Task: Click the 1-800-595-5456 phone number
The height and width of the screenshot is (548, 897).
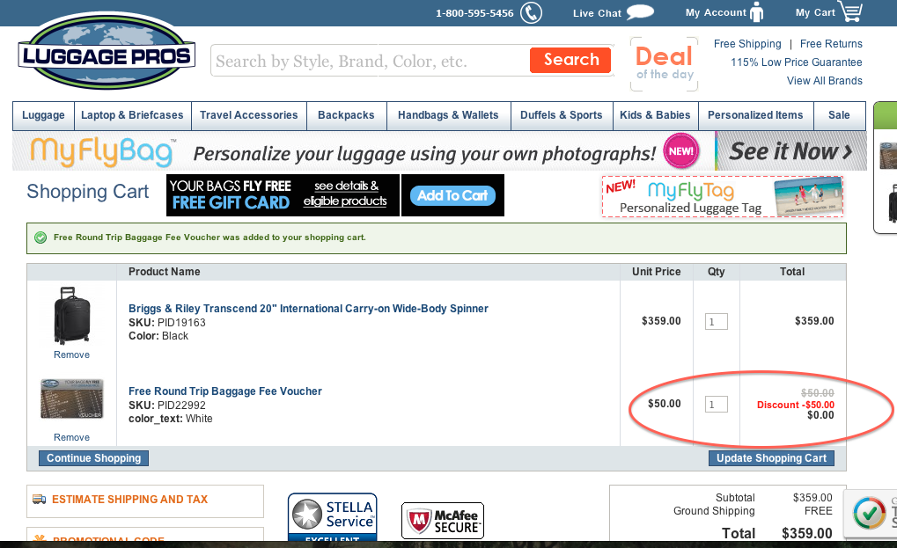Action: 474,13
